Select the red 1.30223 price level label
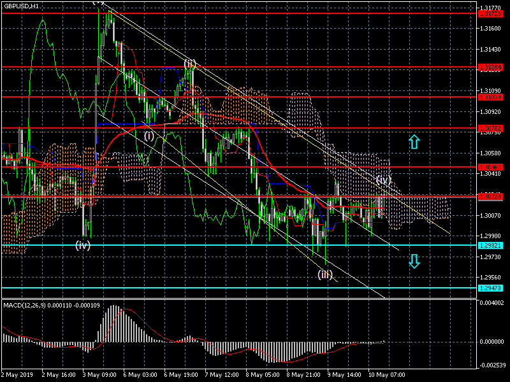Viewport: 510px width, 382px height. pyautogui.click(x=490, y=197)
